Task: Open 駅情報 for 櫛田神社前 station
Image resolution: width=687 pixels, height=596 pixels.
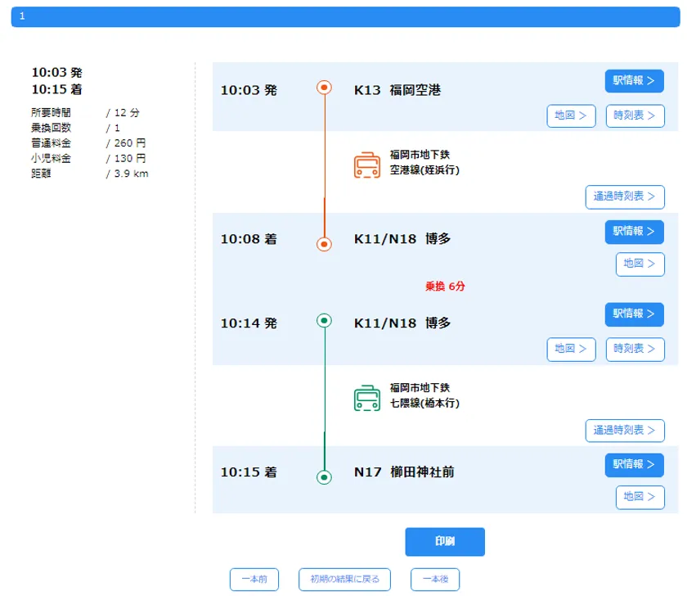Action: click(634, 465)
